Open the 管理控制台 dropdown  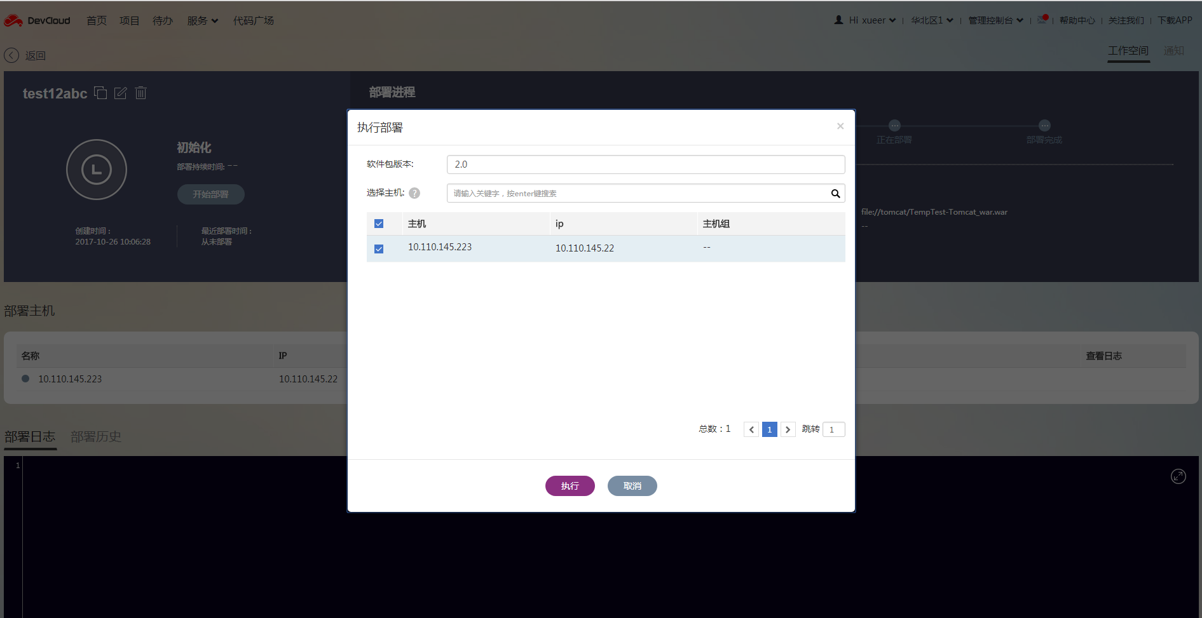coord(995,20)
